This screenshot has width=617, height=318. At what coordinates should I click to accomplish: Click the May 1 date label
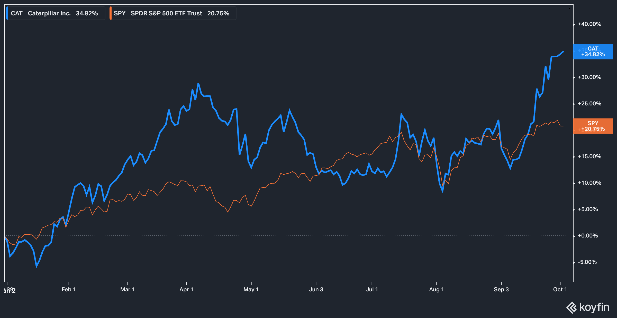251,290
